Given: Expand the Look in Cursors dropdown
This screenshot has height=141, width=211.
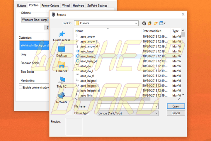Looking at the screenshot, I should click(136, 23).
